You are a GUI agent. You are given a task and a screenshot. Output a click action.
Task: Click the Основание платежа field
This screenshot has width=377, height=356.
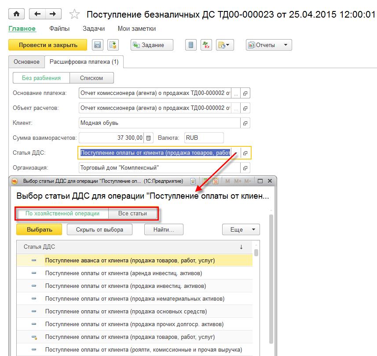[x=155, y=93]
